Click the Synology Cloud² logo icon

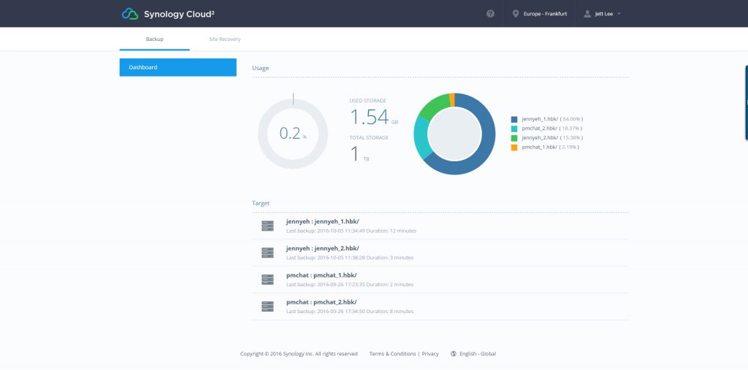click(130, 14)
